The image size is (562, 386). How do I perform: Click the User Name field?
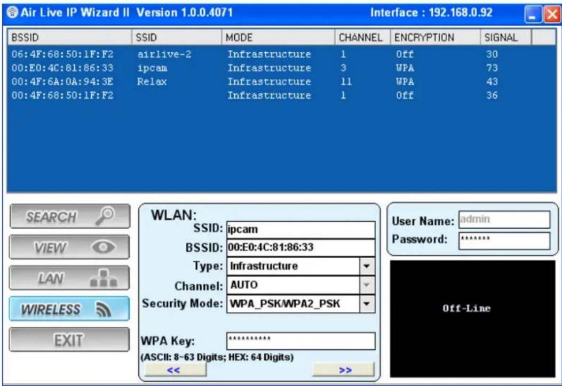504,220
